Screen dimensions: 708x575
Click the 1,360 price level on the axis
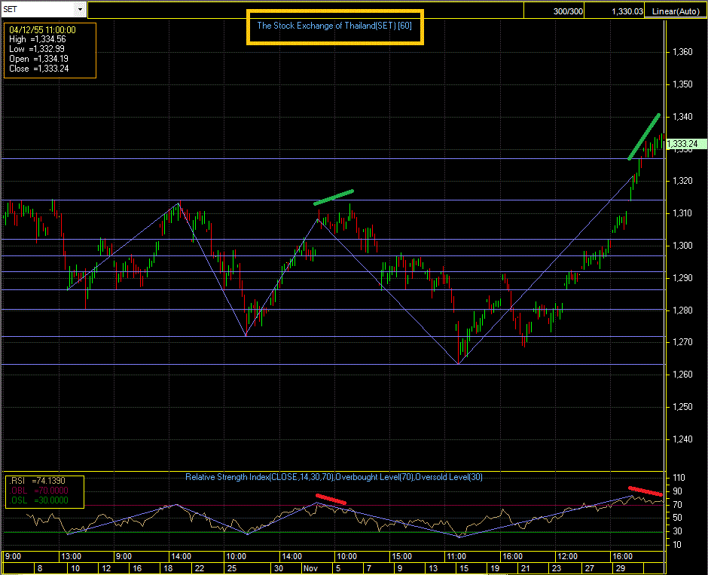pos(682,52)
